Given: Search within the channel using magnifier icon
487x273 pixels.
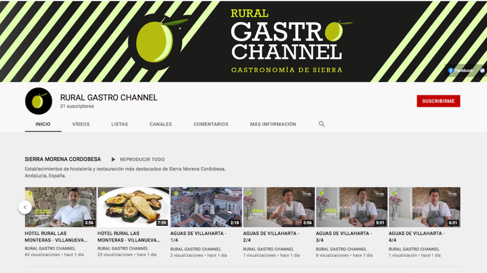Looking at the screenshot, I should [x=321, y=124].
